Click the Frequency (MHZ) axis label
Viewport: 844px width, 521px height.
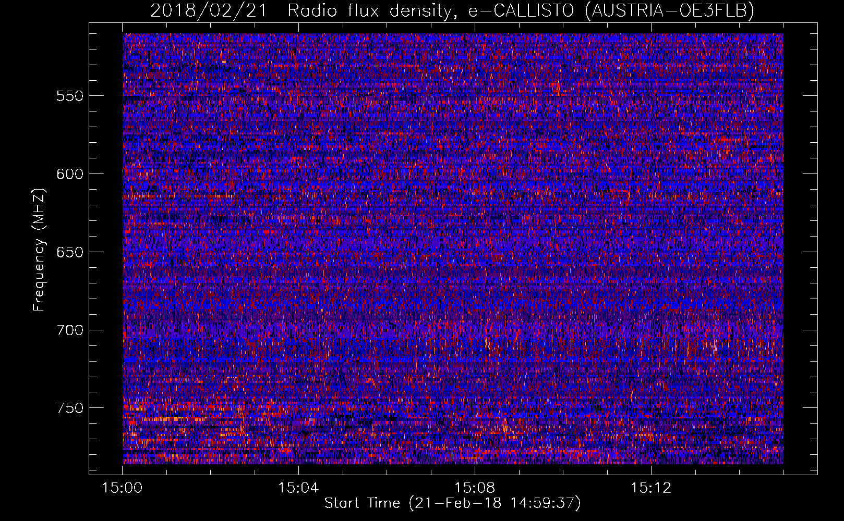click(39, 250)
